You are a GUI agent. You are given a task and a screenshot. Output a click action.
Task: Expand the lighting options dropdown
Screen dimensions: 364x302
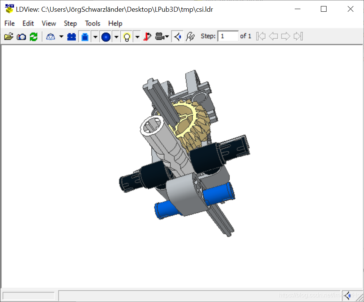(137, 37)
